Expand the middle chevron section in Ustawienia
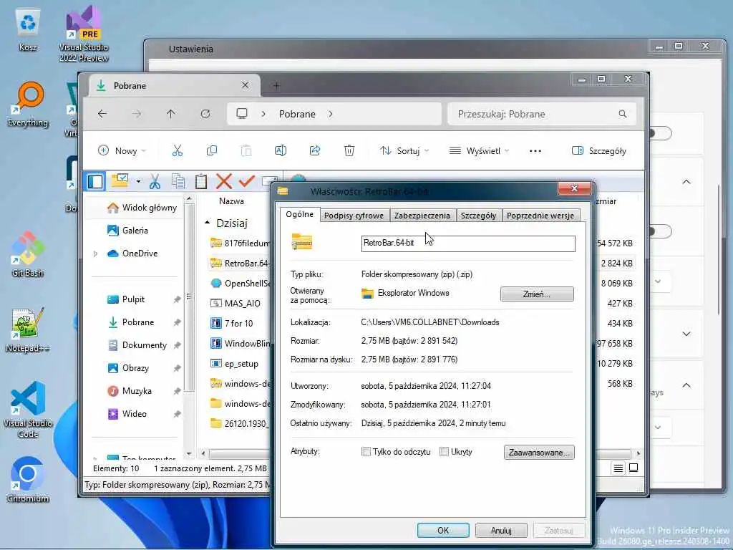The height and width of the screenshot is (550, 733). click(686, 334)
